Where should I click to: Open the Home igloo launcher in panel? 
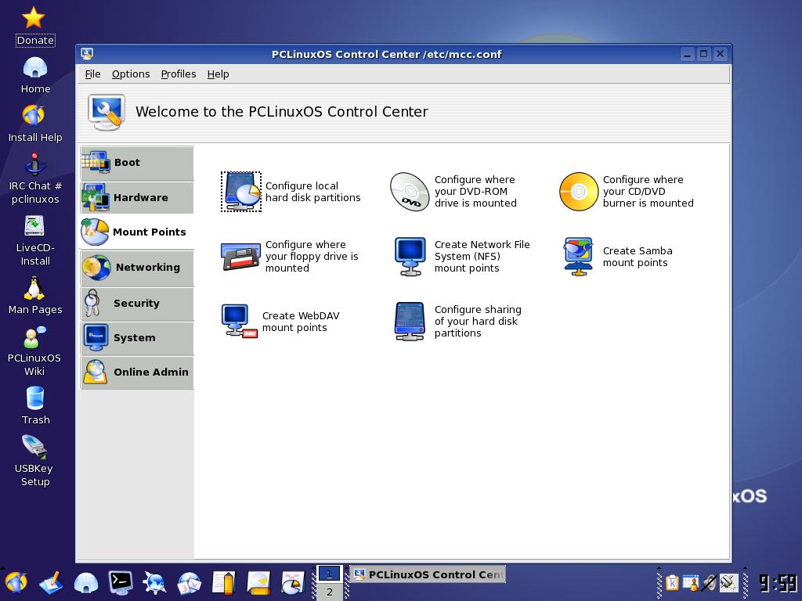tap(86, 582)
